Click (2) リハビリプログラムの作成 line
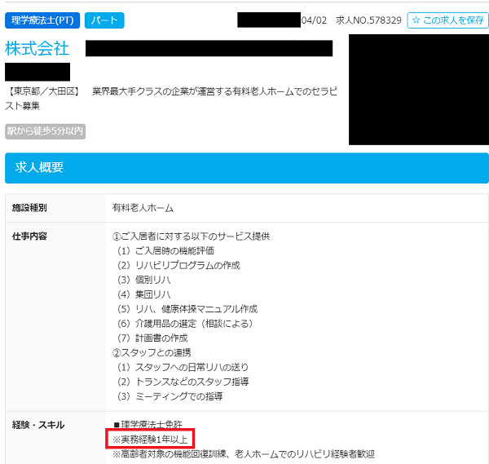This screenshot has width=489, height=464. (x=178, y=266)
